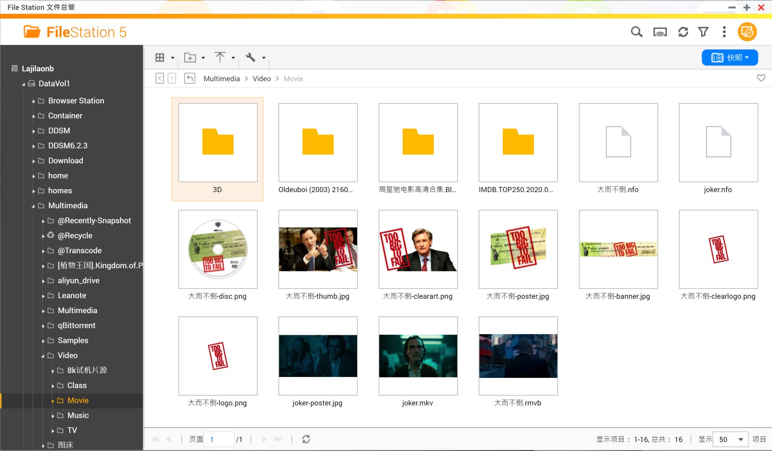This screenshot has height=451, width=772.
Task: Add Movie folder to favorites with heart icon
Action: 761,78
